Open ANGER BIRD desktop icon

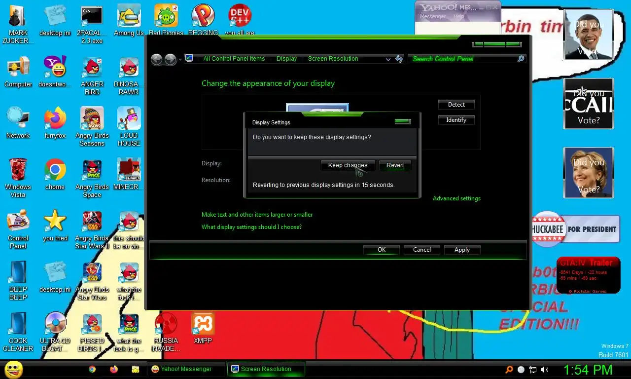[x=92, y=76]
